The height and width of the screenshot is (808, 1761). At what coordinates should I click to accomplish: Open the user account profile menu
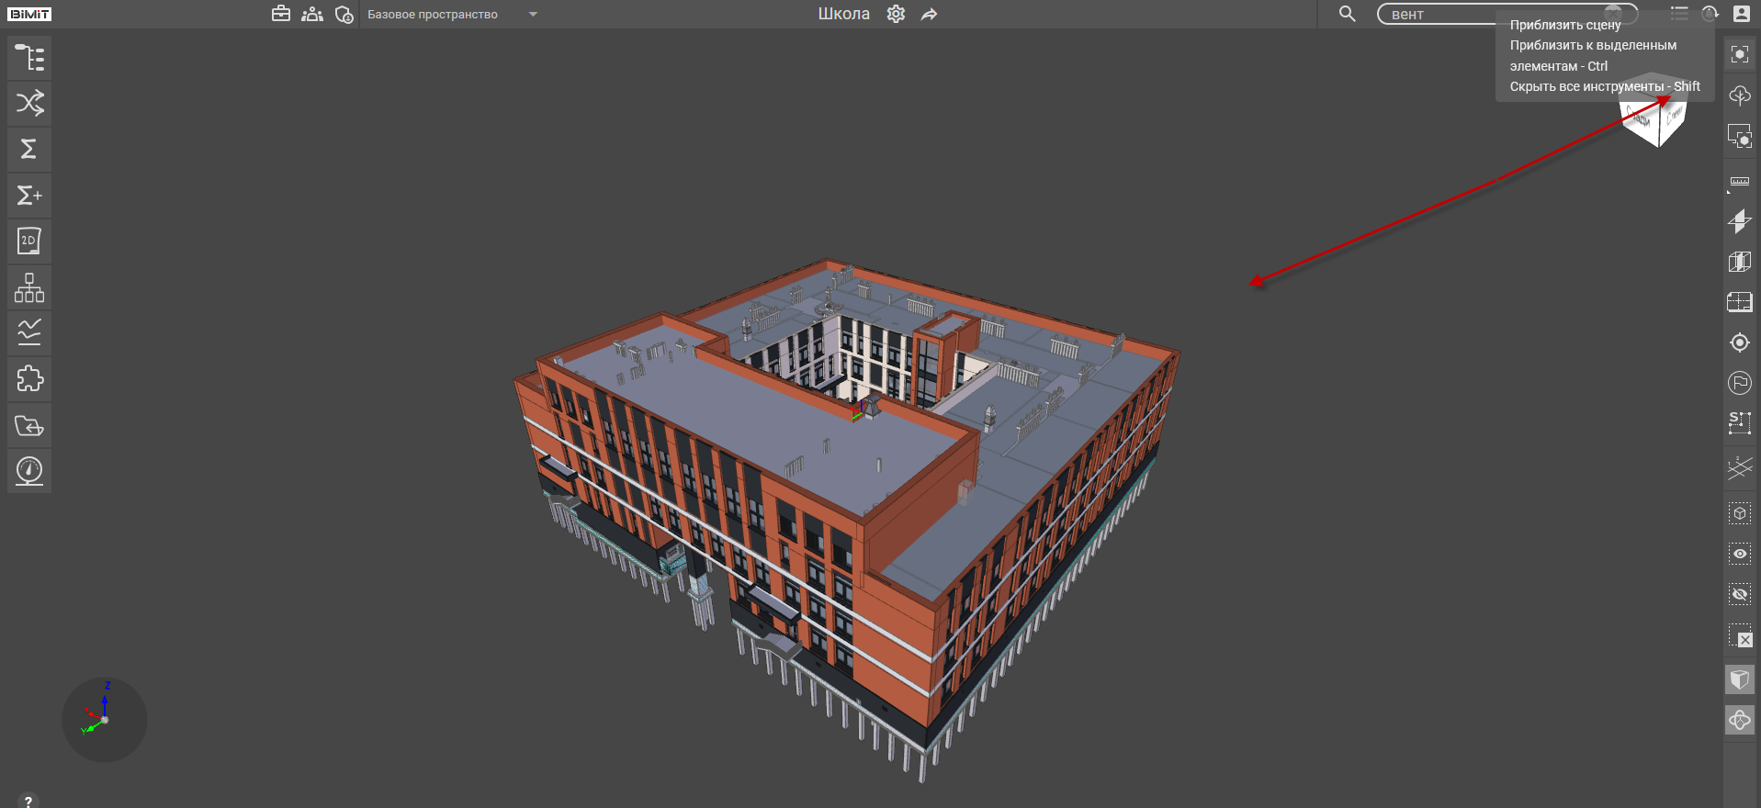point(1741,14)
